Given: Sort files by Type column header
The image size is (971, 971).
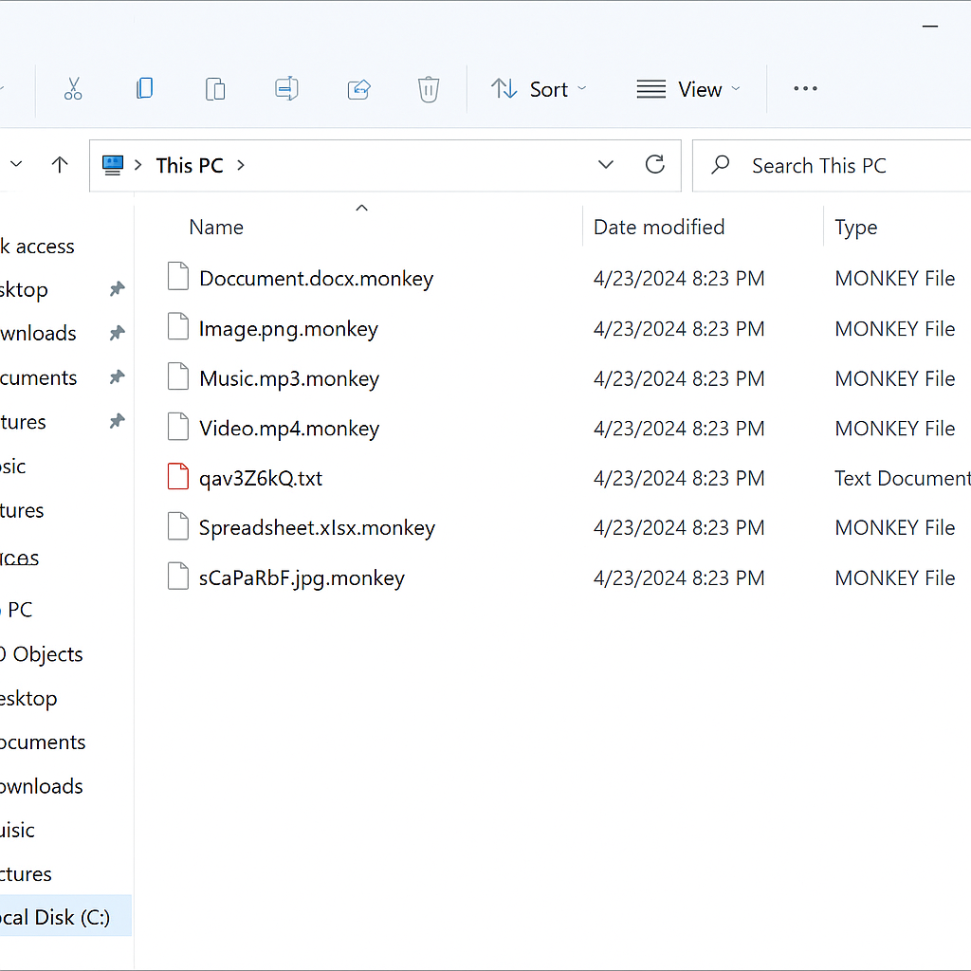Looking at the screenshot, I should (x=855, y=228).
